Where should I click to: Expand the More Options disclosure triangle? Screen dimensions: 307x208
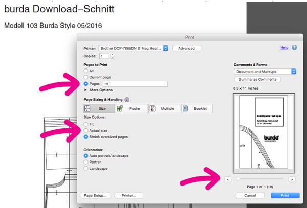(x=85, y=90)
